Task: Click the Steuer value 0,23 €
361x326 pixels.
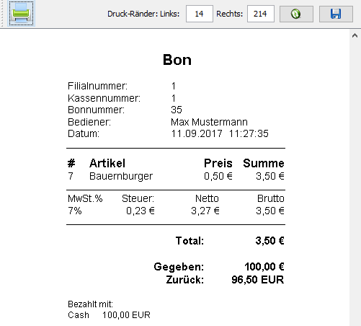Action: pyautogui.click(x=141, y=211)
